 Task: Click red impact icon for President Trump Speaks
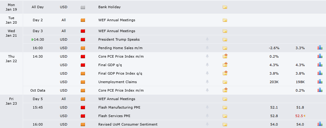pos(83,39)
